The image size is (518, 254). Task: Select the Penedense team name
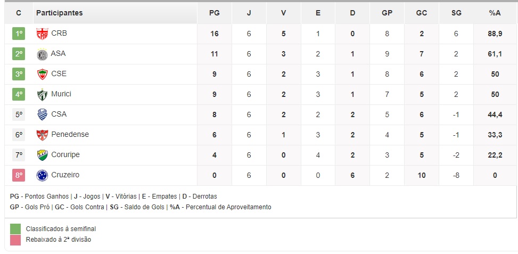click(x=70, y=134)
